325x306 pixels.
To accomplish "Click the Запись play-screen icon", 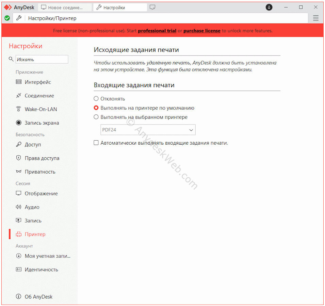I will point(19,220).
